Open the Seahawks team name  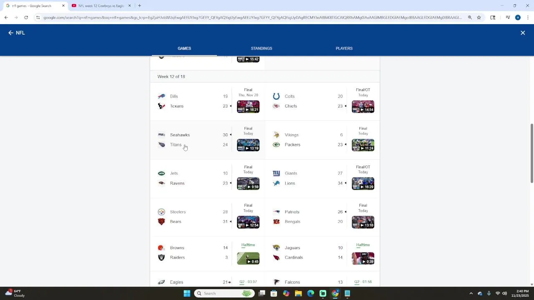click(x=180, y=135)
